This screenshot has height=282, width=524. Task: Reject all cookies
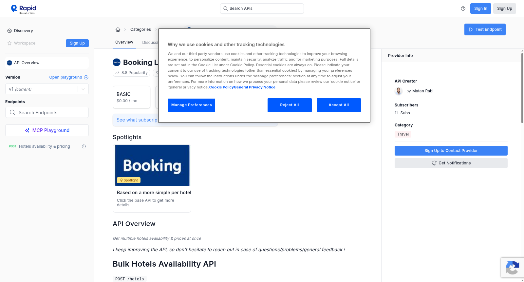point(290,105)
